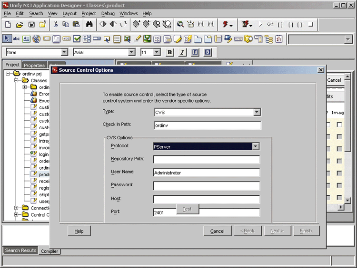Click the blue B background color button
357x268 pixels.
pyautogui.click(x=208, y=52)
